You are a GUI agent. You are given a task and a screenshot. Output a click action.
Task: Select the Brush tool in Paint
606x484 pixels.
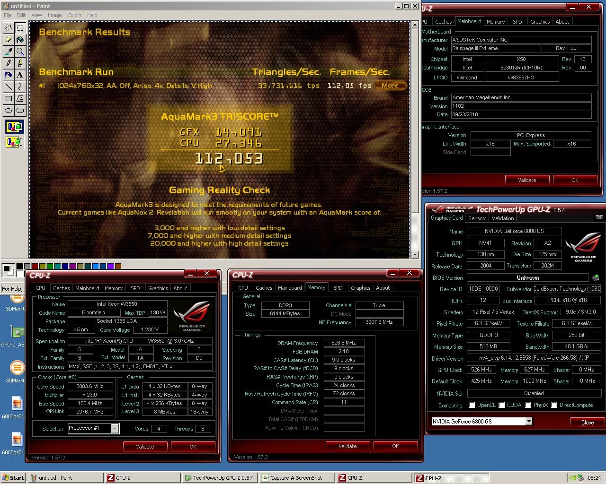pyautogui.click(x=20, y=63)
